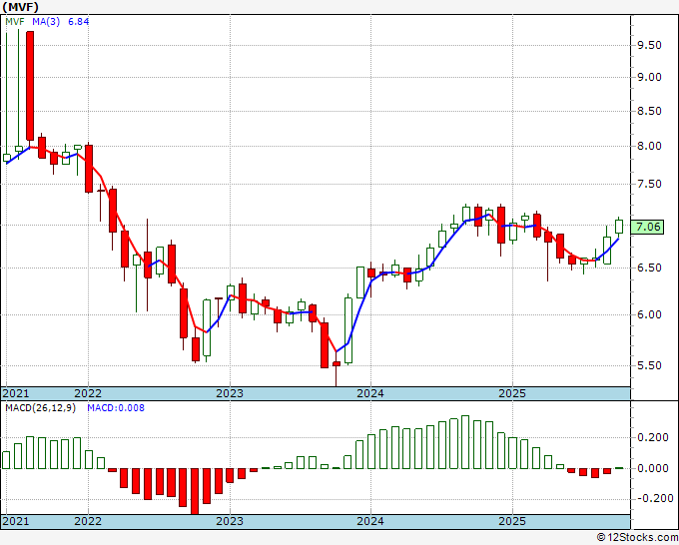Click the MA(3) indicator label
The width and height of the screenshot is (679, 545).
click(x=46, y=21)
